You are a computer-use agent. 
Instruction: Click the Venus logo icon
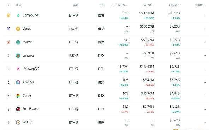click(x=18, y=29)
